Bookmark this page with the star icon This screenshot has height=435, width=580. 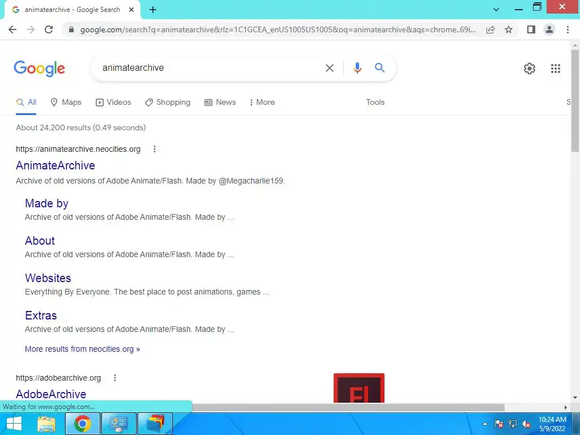509,29
